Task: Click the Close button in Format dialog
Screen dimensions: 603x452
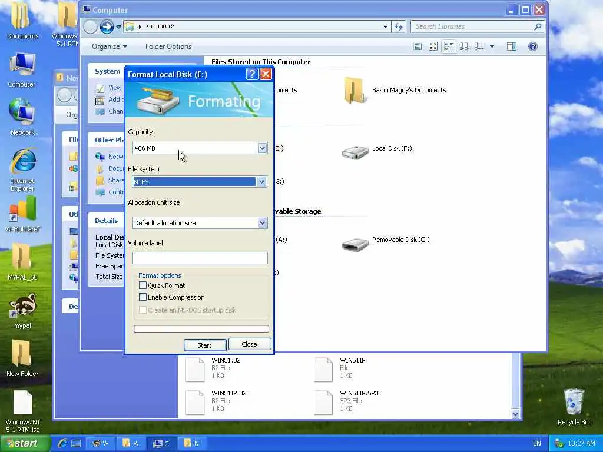Action: pos(249,344)
